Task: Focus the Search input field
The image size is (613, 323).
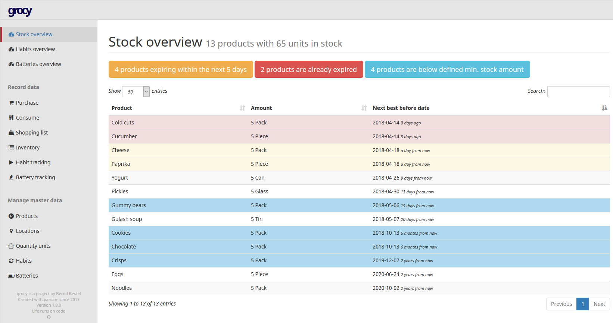Action: click(578, 92)
